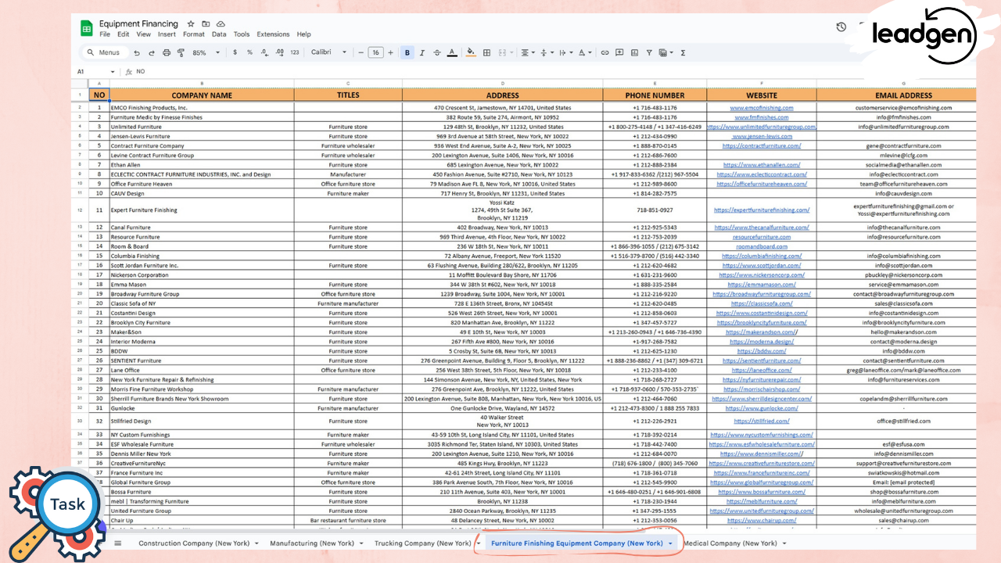This screenshot has width=1001, height=563.
Task: Open the https://stillfried.com/ link
Action: (x=762, y=421)
